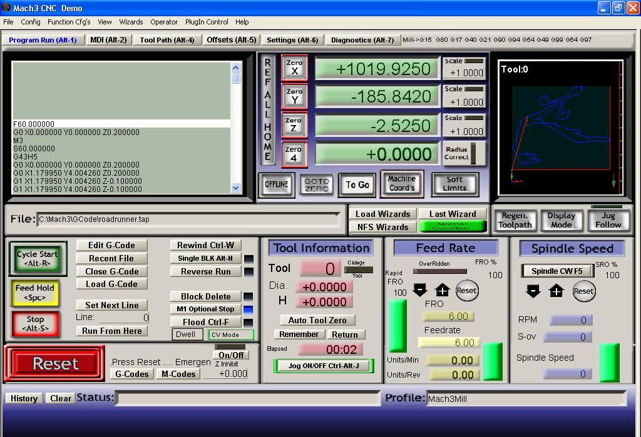Click Rewind Ctrl-W
This screenshot has height=437, width=641.
[x=205, y=246]
